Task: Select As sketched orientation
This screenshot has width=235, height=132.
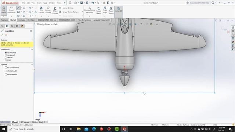Action: click(x=6, y=53)
